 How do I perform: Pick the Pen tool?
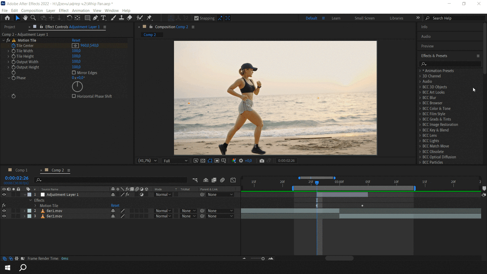(95, 18)
